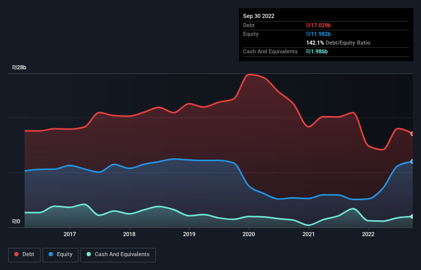Screen dimensions: 421x270
Task: Click the red Debt endpoint marker
Action: coord(412,133)
